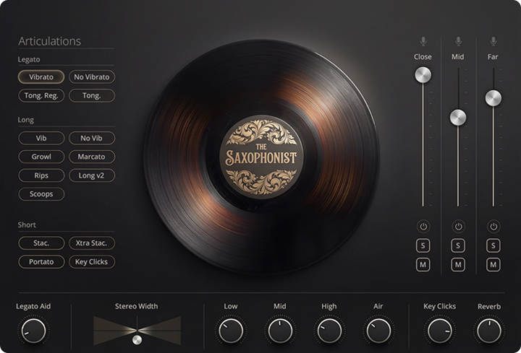Mute the Mid mic channel
Image resolution: width=521 pixels, height=353 pixels.
(458, 265)
